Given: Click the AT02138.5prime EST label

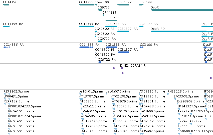Looking at the screenshot, I should pos(124,96).
